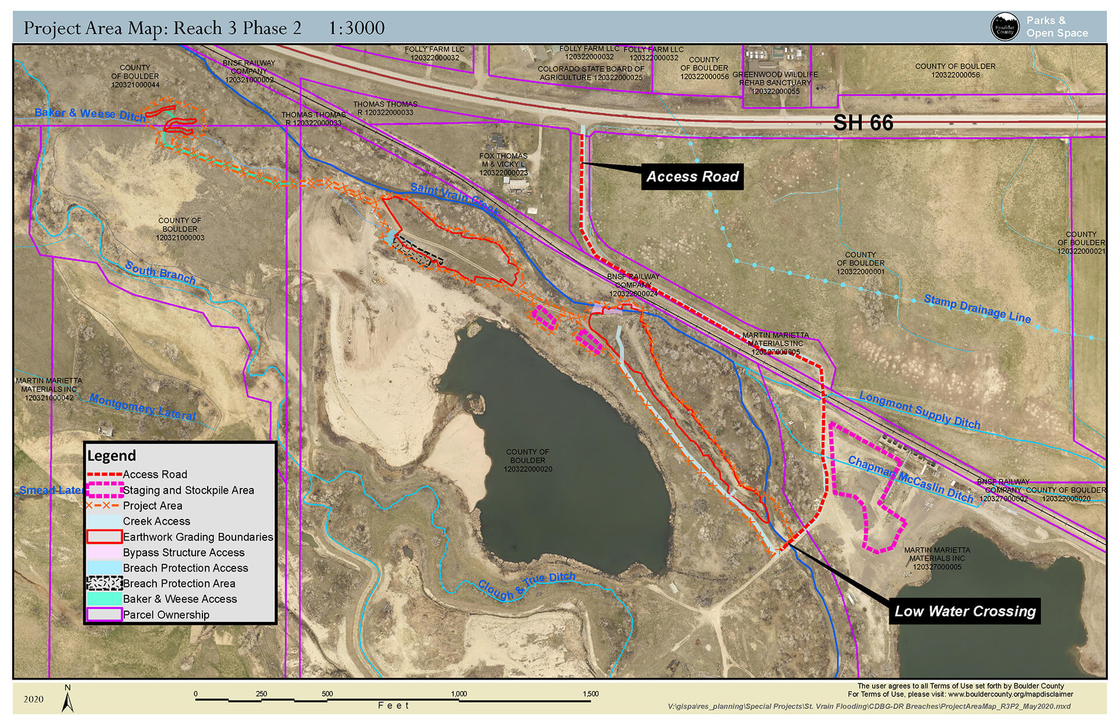Click the hatched breach protection area on map

417,252
